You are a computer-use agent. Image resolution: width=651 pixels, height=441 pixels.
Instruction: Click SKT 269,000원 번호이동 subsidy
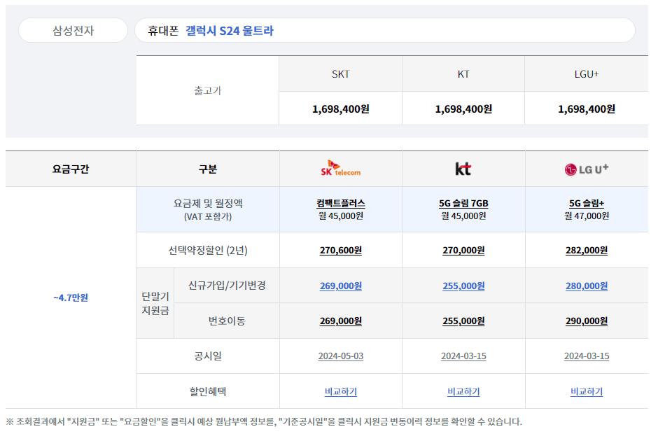tap(340, 321)
